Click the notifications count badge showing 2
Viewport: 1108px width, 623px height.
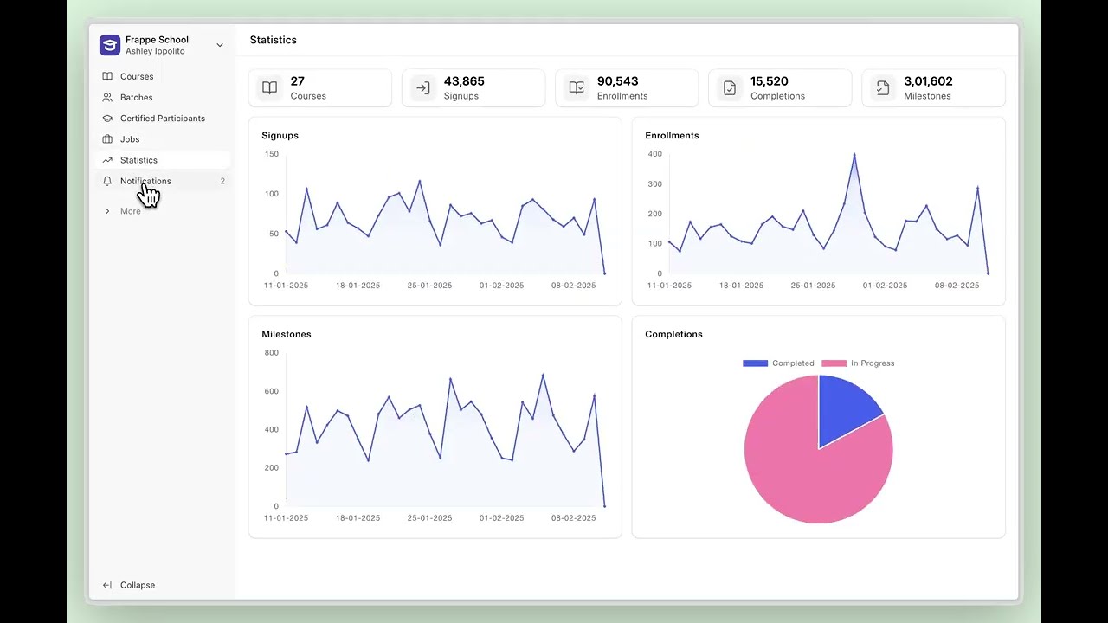click(222, 181)
